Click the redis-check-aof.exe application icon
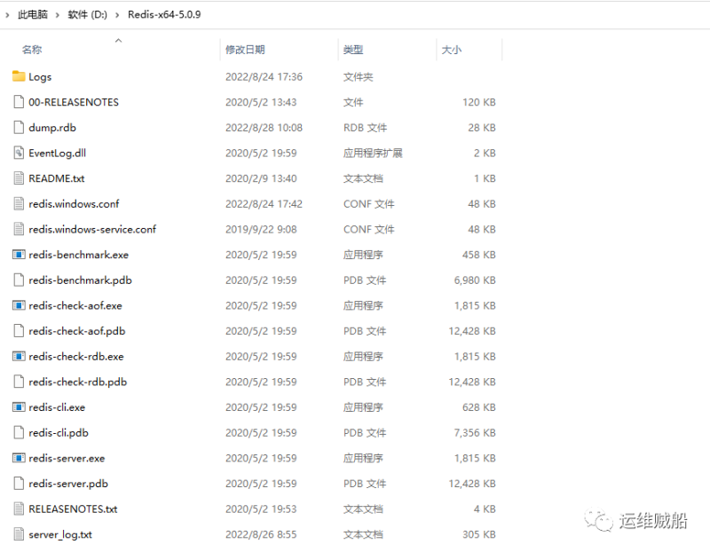 pos(20,305)
